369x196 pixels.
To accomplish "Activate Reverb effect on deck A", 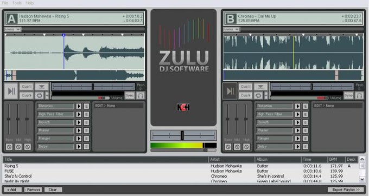I will (x=79, y=122).
